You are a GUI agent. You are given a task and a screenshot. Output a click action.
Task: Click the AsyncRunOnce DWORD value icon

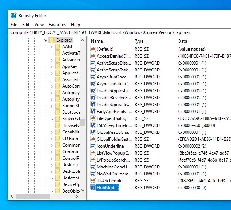pyautogui.click(x=93, y=77)
